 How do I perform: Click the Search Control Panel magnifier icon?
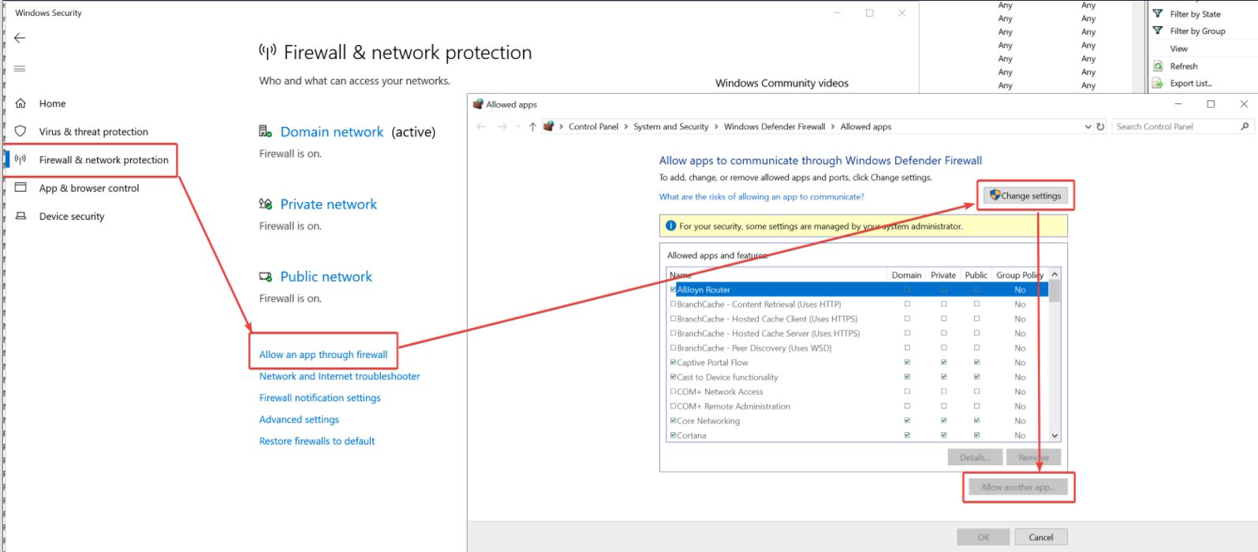1245,126
